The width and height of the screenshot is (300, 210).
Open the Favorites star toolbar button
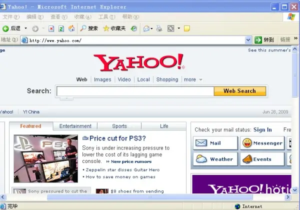point(114,28)
